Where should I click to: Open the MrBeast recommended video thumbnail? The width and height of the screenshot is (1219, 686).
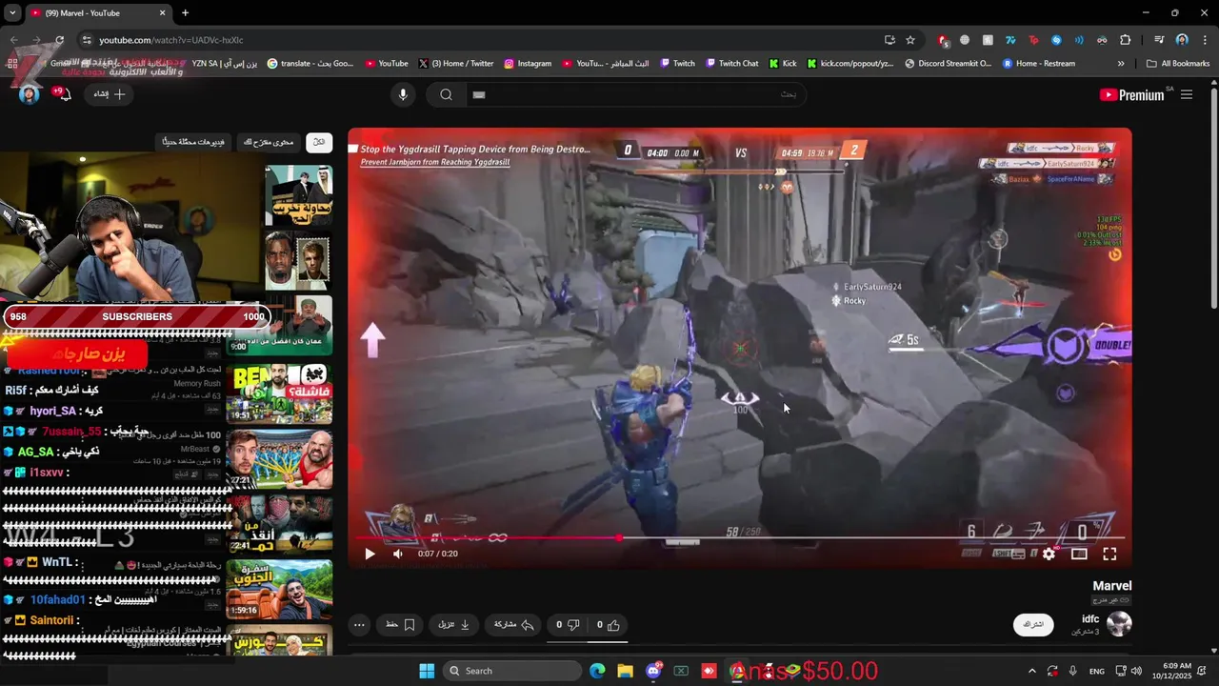(279, 459)
